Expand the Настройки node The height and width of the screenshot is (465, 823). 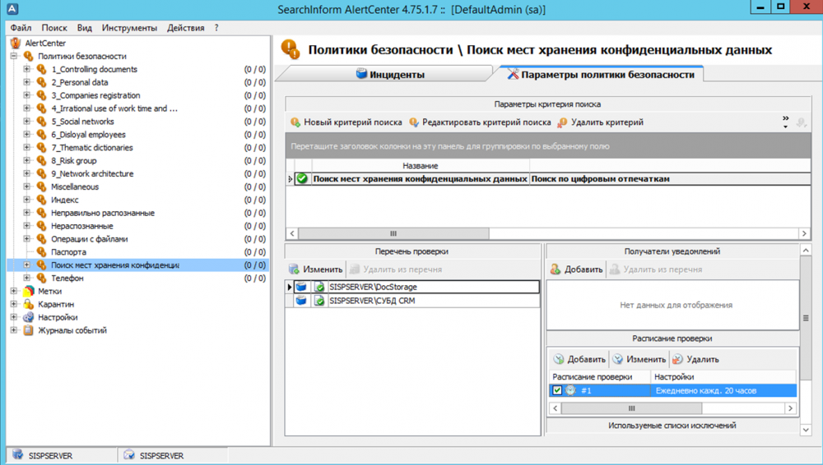14,317
